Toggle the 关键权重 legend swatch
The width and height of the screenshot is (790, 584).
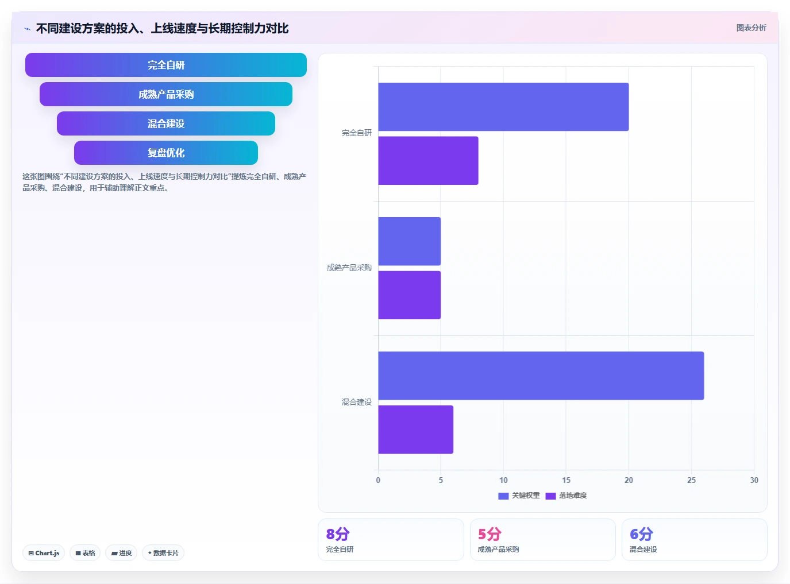(503, 496)
